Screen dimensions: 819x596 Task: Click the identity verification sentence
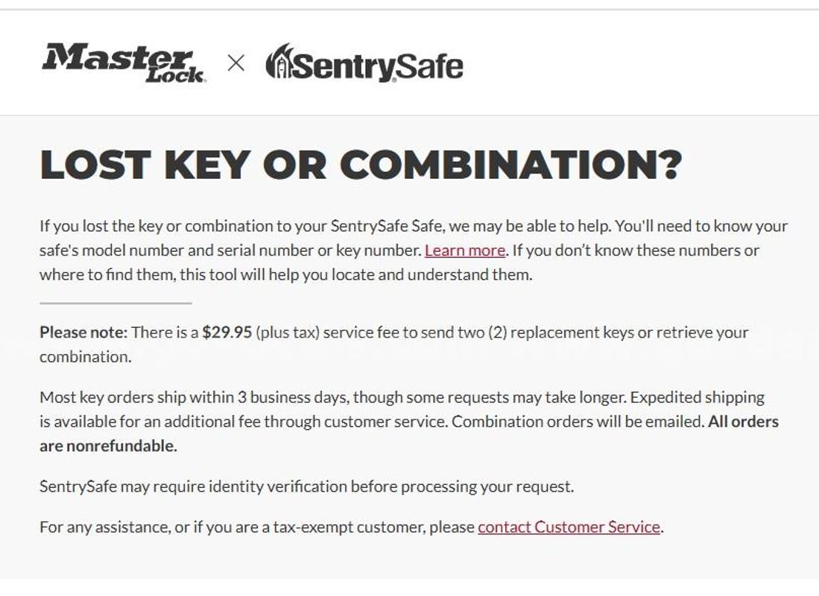(x=306, y=486)
